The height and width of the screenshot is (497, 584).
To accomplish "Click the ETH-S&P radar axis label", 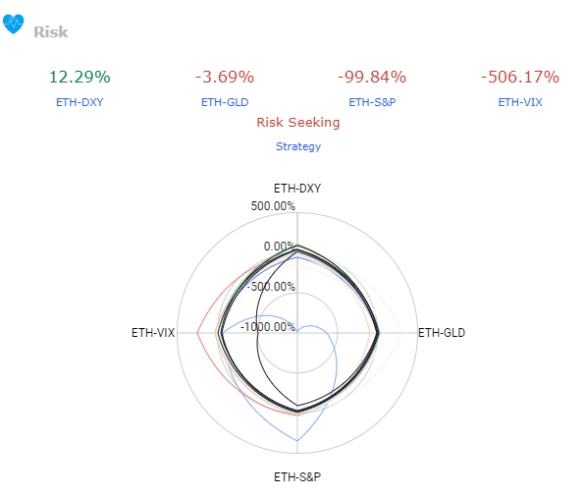I will click(x=297, y=477).
